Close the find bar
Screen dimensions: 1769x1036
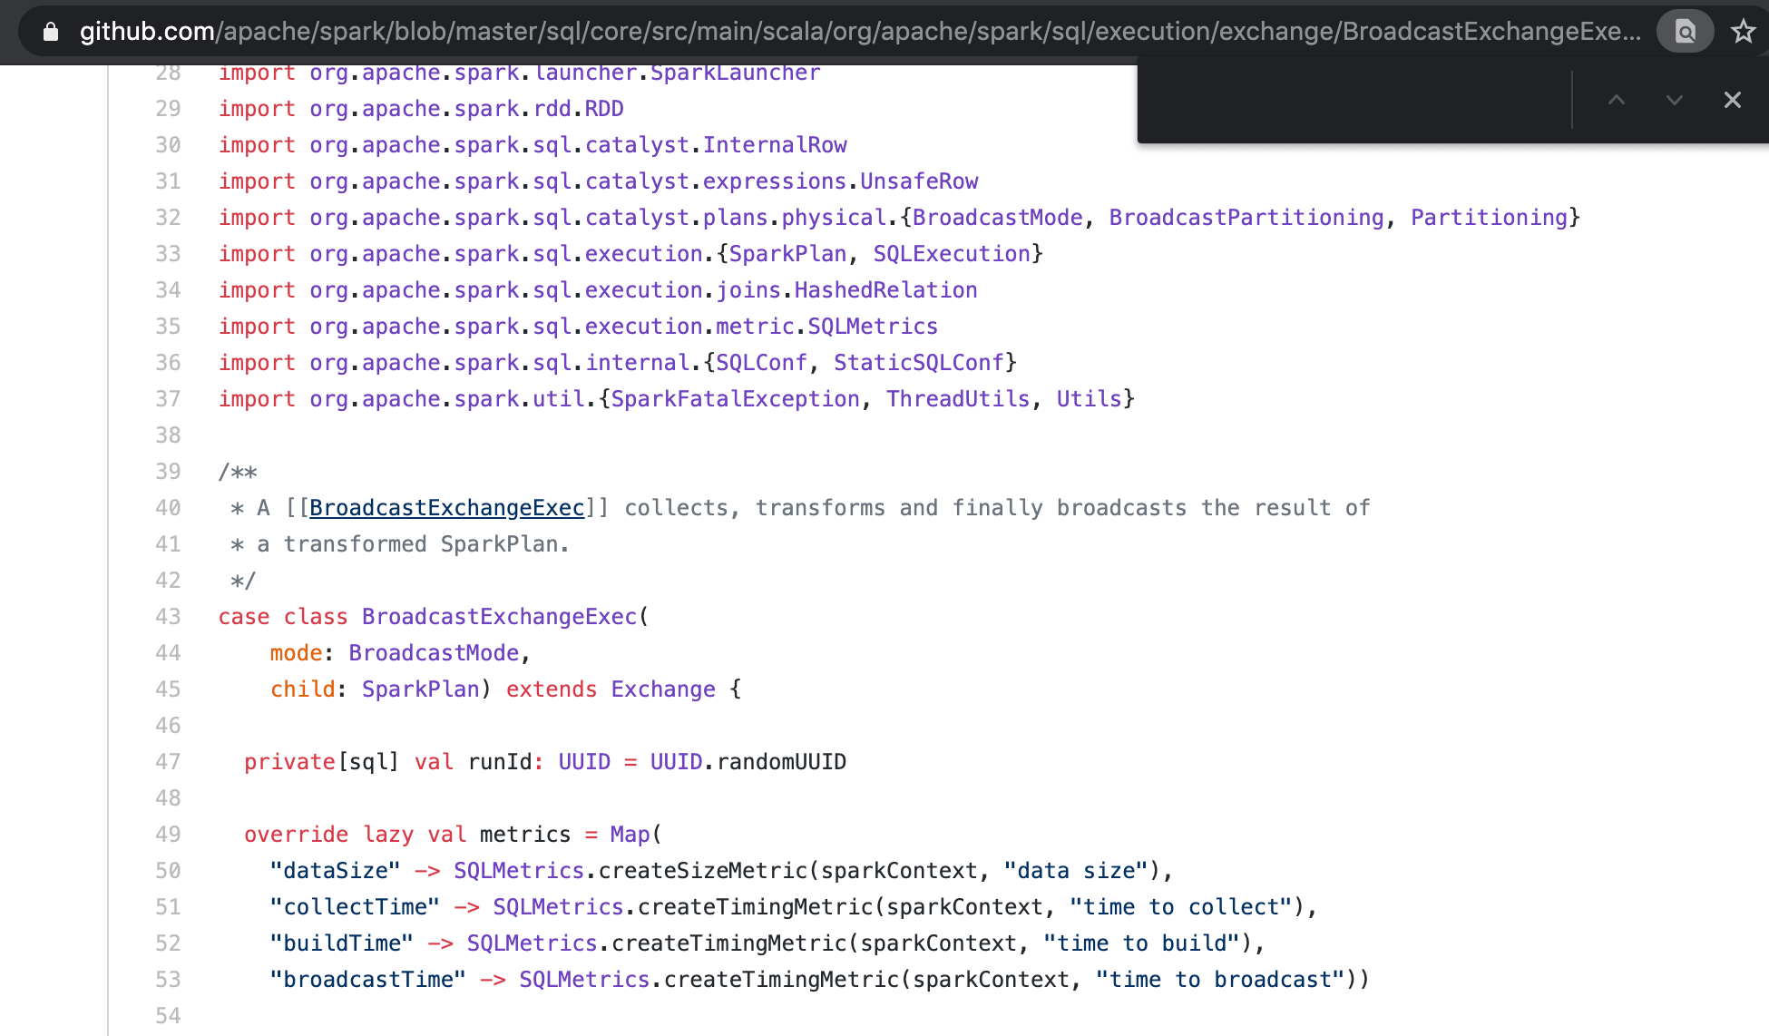click(x=1733, y=100)
